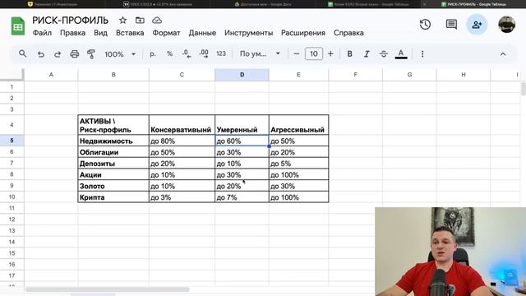Open the Вставка menu
Viewport: 526px width, 296px height.
(x=130, y=33)
